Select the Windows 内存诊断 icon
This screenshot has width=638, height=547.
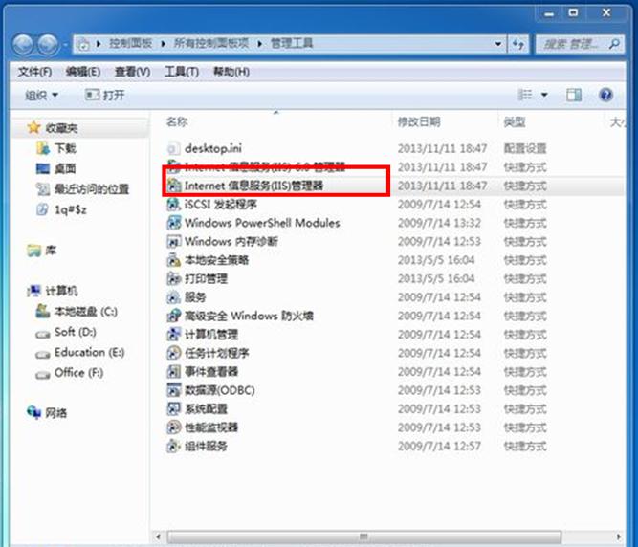point(174,241)
